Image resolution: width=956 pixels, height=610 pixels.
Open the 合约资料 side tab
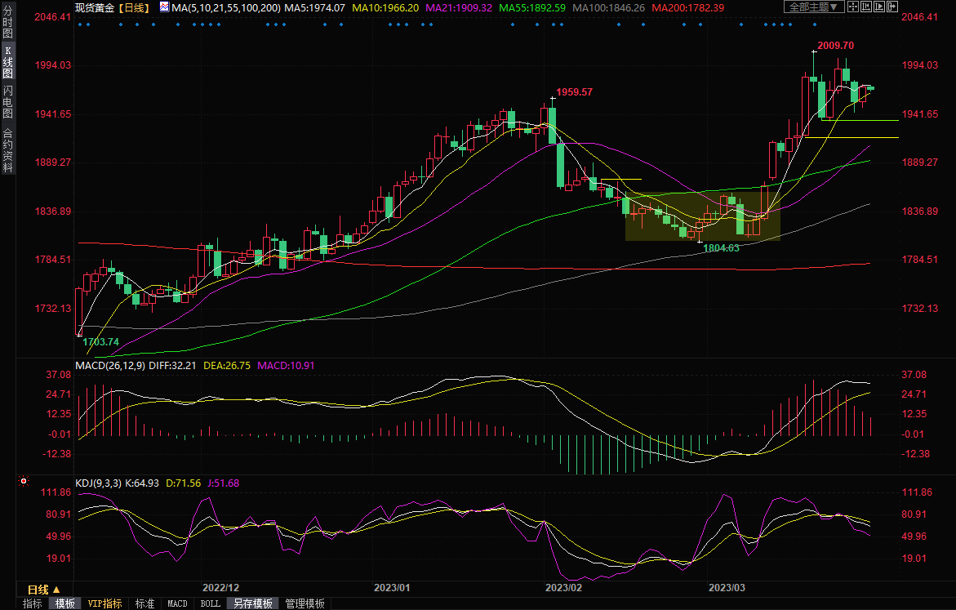click(7, 150)
